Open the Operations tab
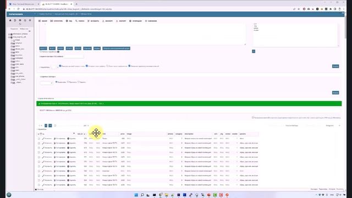 click(136, 21)
